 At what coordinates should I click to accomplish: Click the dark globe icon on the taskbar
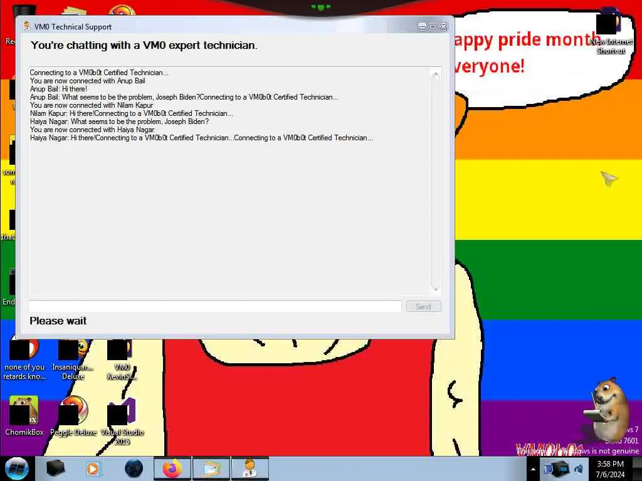coord(134,468)
